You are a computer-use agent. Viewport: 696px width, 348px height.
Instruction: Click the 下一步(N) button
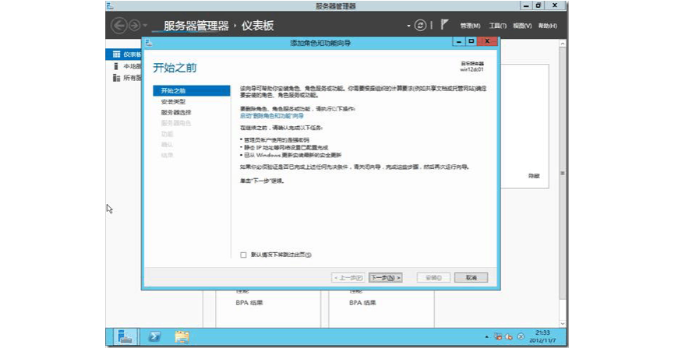pos(385,277)
